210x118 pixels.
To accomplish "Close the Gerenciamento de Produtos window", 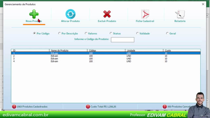I will click(x=203, y=4).
